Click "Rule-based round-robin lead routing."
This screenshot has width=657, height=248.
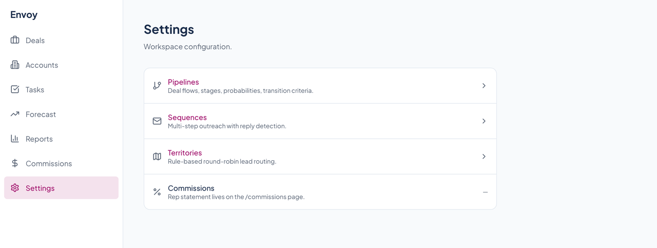222,162
